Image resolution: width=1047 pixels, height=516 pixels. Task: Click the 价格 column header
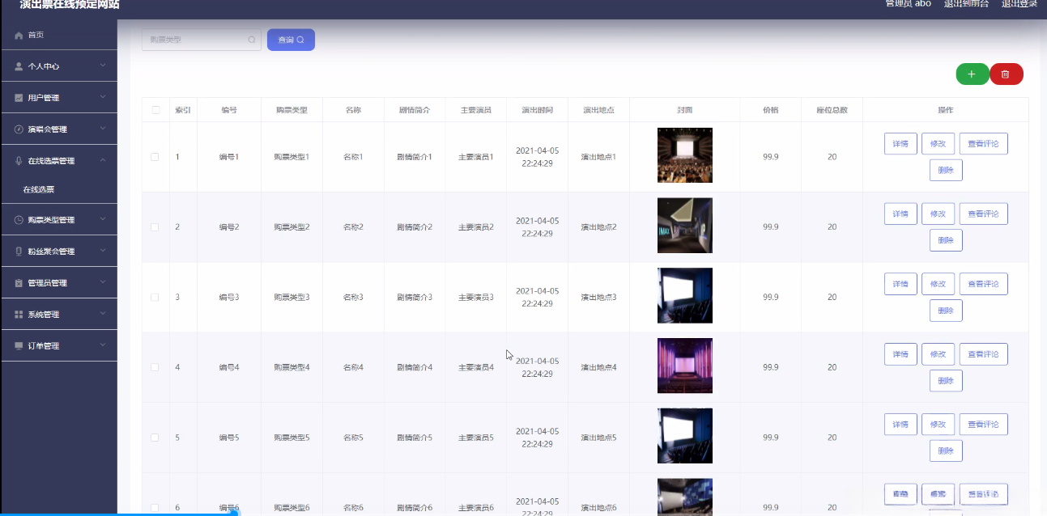click(771, 110)
